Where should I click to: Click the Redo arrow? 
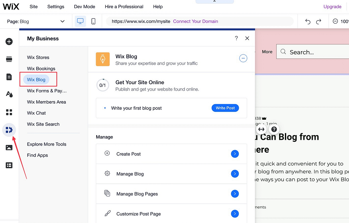coord(319,21)
